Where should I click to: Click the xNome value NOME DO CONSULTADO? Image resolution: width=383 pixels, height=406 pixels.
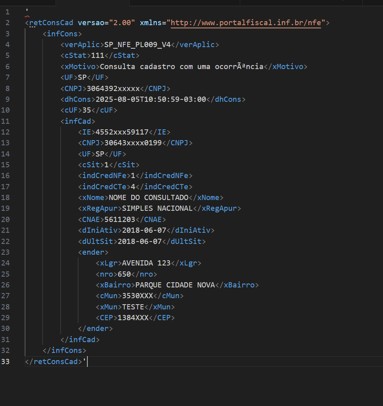pyautogui.click(x=148, y=198)
